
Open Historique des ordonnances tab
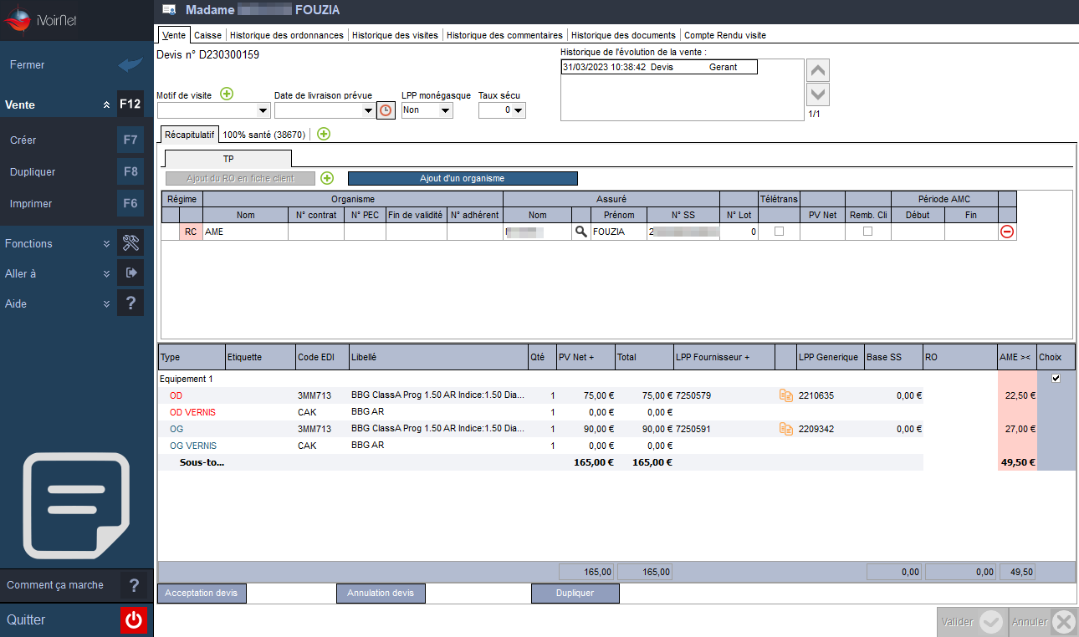(x=287, y=35)
